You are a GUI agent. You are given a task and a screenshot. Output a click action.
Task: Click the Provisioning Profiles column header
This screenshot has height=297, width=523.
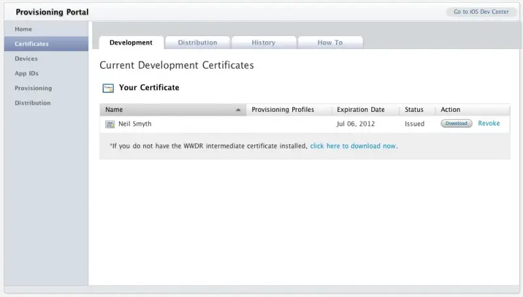(282, 110)
